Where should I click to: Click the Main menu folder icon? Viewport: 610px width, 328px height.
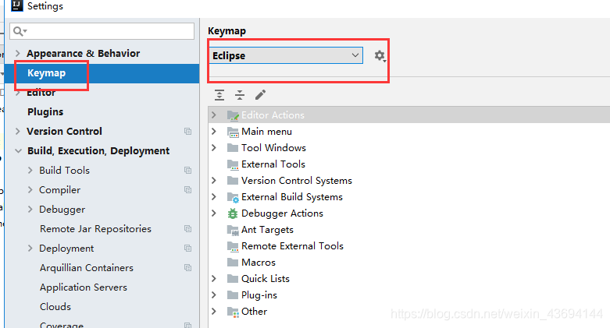(233, 132)
